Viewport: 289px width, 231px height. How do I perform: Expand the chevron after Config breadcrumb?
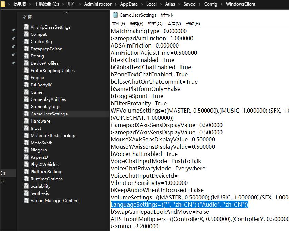(x=221, y=4)
